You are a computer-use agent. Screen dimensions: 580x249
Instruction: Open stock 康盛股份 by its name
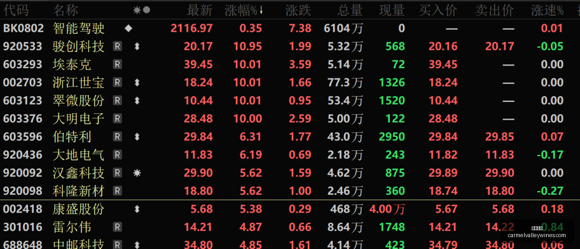coord(78,209)
